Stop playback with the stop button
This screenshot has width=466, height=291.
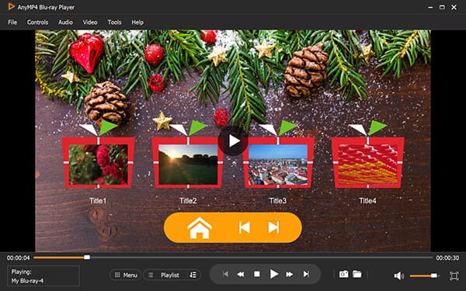(257, 274)
